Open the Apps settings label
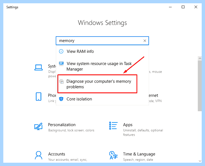This screenshot has width=205, height=166. pos(128,125)
